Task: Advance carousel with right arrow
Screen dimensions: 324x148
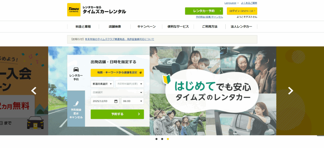Action: tap(290, 91)
